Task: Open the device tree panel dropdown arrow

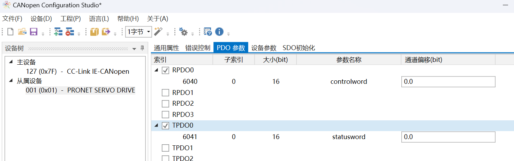Action: [134, 49]
